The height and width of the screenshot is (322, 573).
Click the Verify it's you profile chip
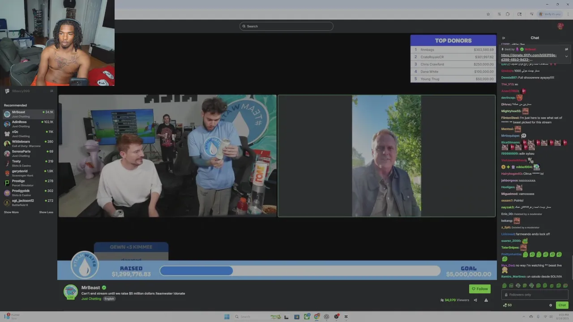[x=550, y=14]
